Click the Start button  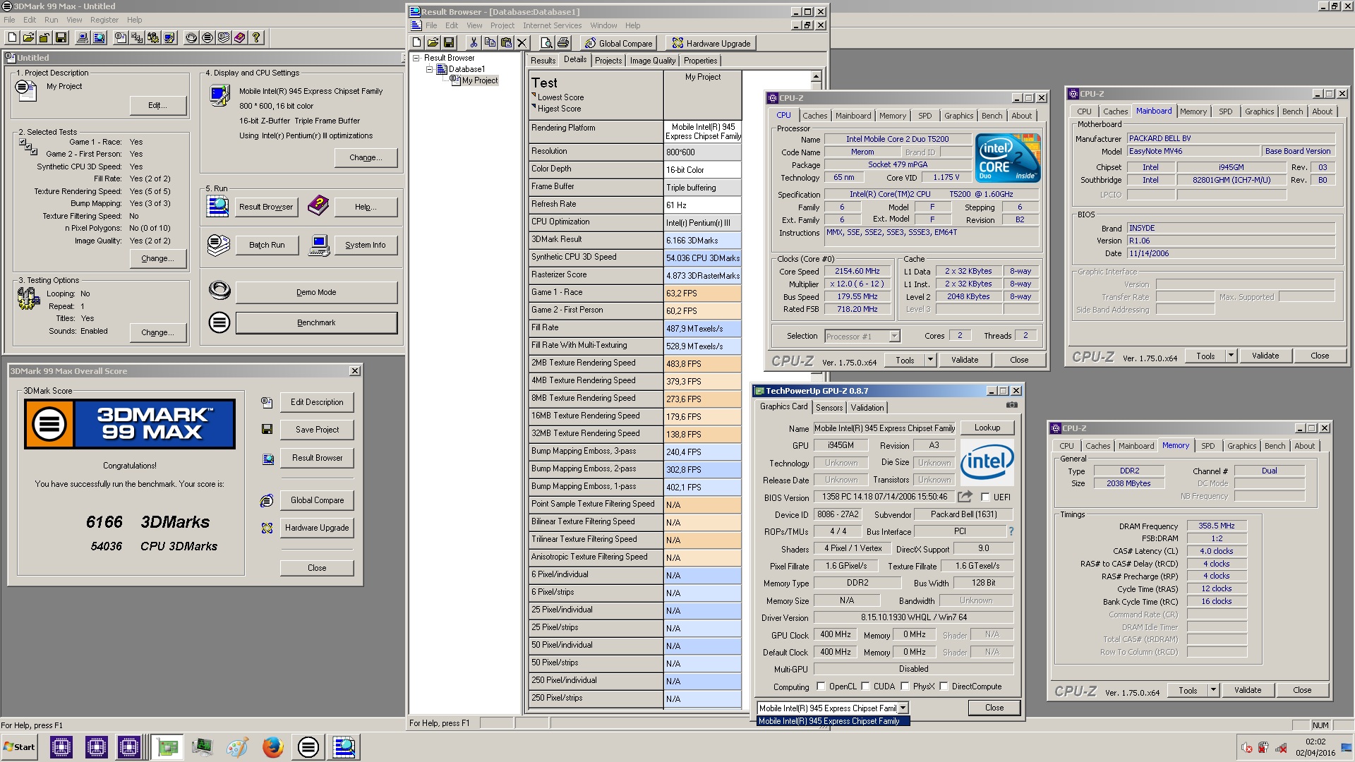pyautogui.click(x=19, y=746)
